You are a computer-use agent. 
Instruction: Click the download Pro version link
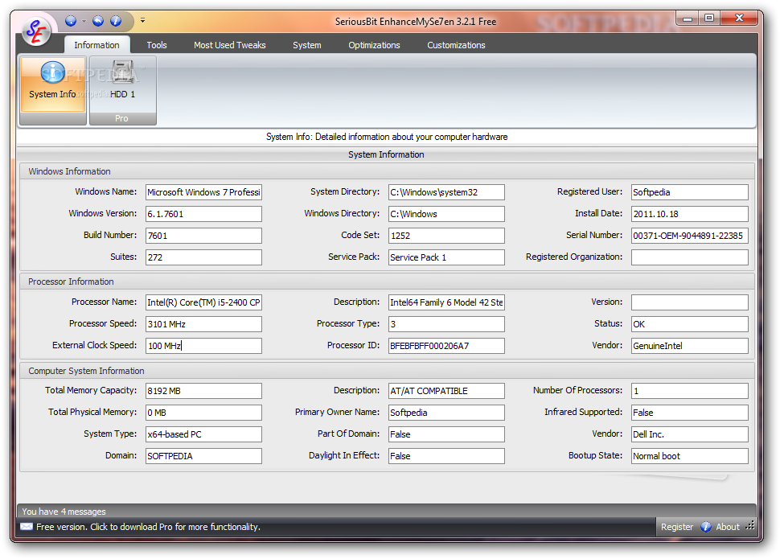148,527
